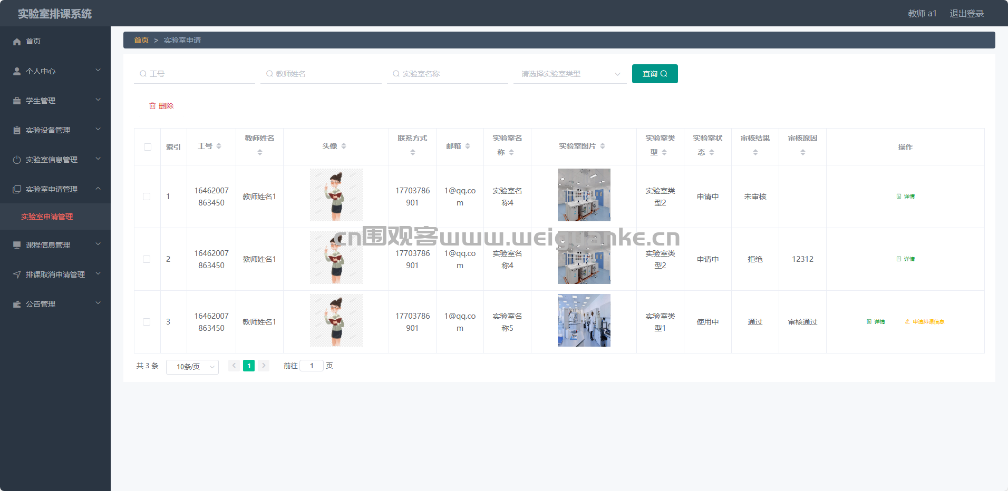This screenshot has height=491, width=1008.
Task: Click the 首页 home icon in sidebar
Action: point(17,41)
